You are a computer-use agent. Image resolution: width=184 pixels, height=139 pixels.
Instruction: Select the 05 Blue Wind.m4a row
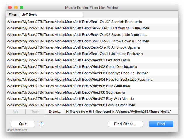click(92, 86)
